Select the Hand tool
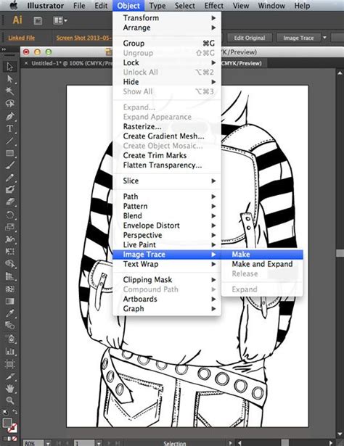Image resolution: width=344 pixels, height=446 pixels. pos(9,388)
